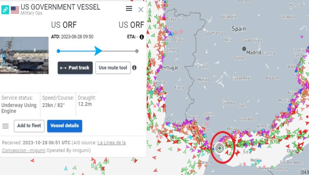Click the grey destination endpoint dot
Screen dimensions: 309x175
137,51
